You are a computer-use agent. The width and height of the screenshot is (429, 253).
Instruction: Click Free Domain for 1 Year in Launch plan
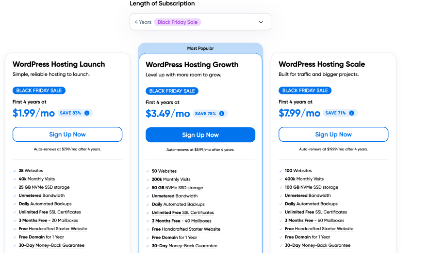pos(41,237)
